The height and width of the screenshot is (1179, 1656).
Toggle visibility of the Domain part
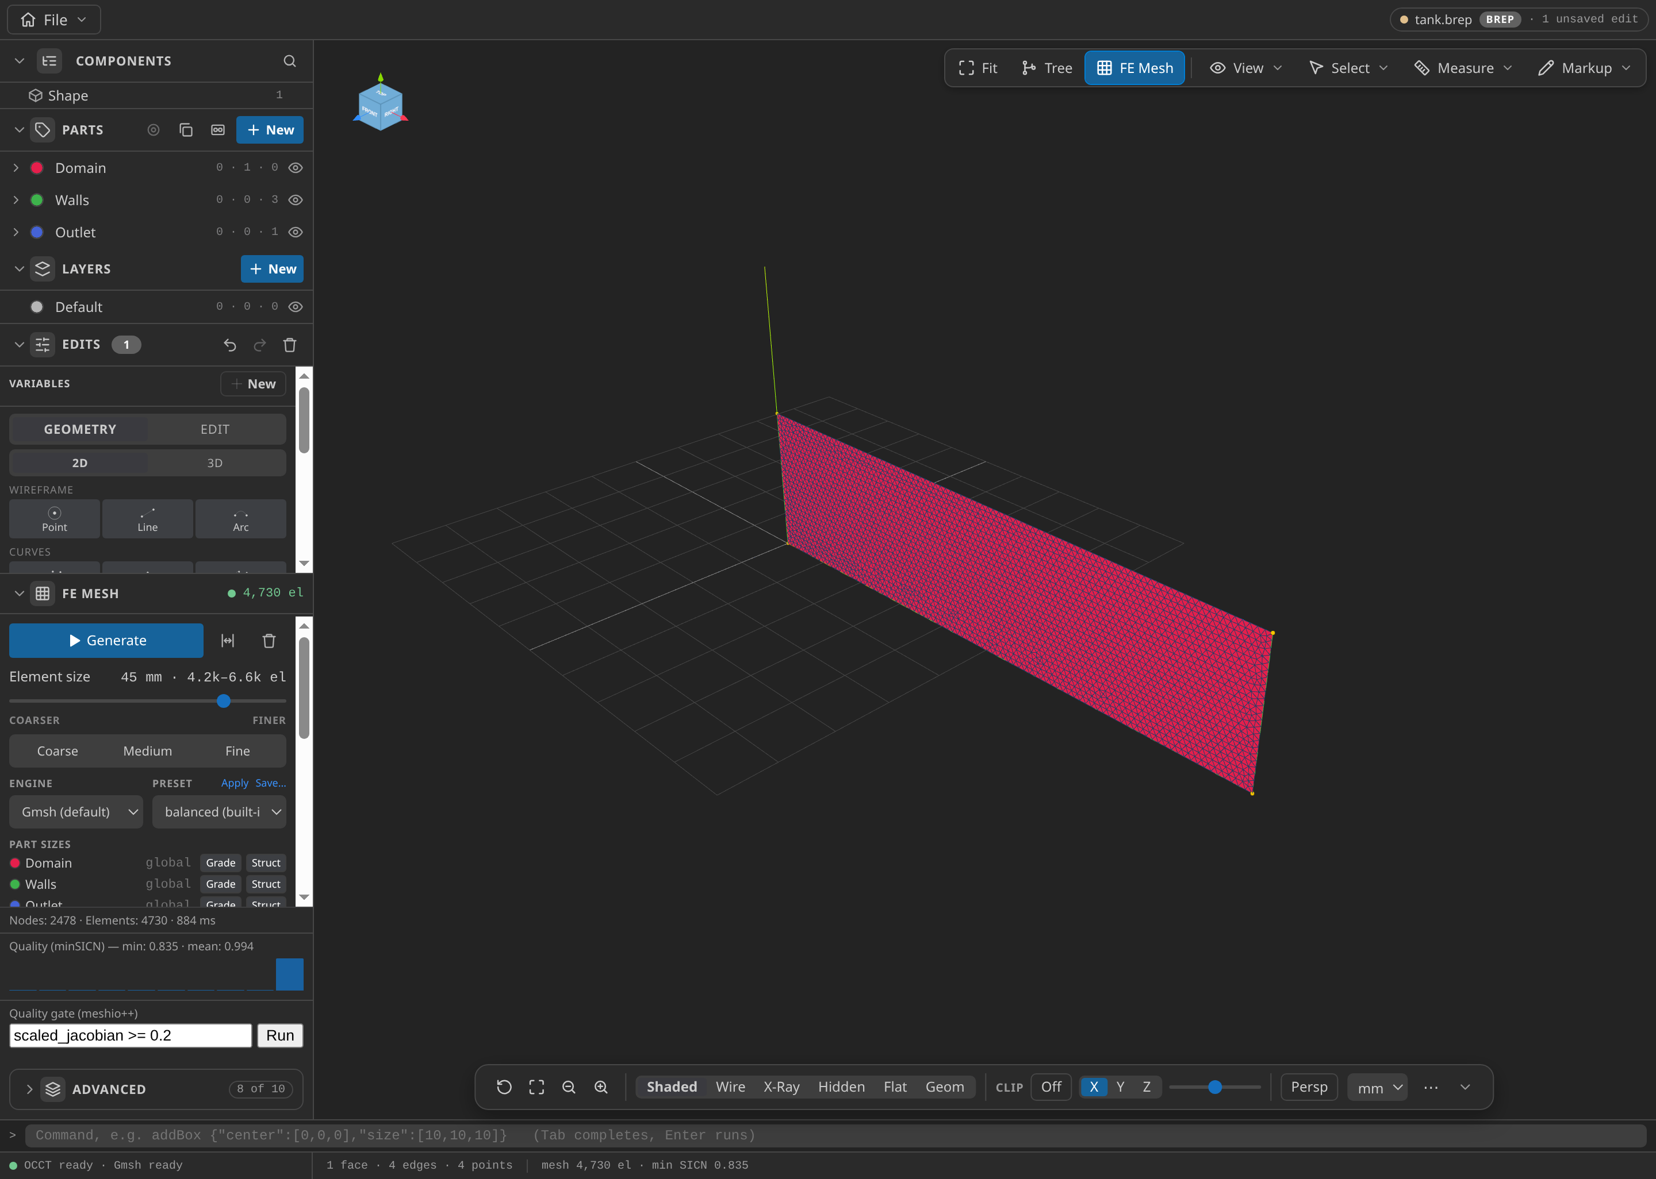coord(296,168)
